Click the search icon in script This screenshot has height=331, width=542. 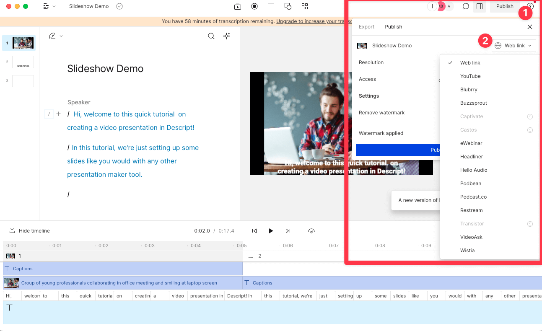point(211,36)
